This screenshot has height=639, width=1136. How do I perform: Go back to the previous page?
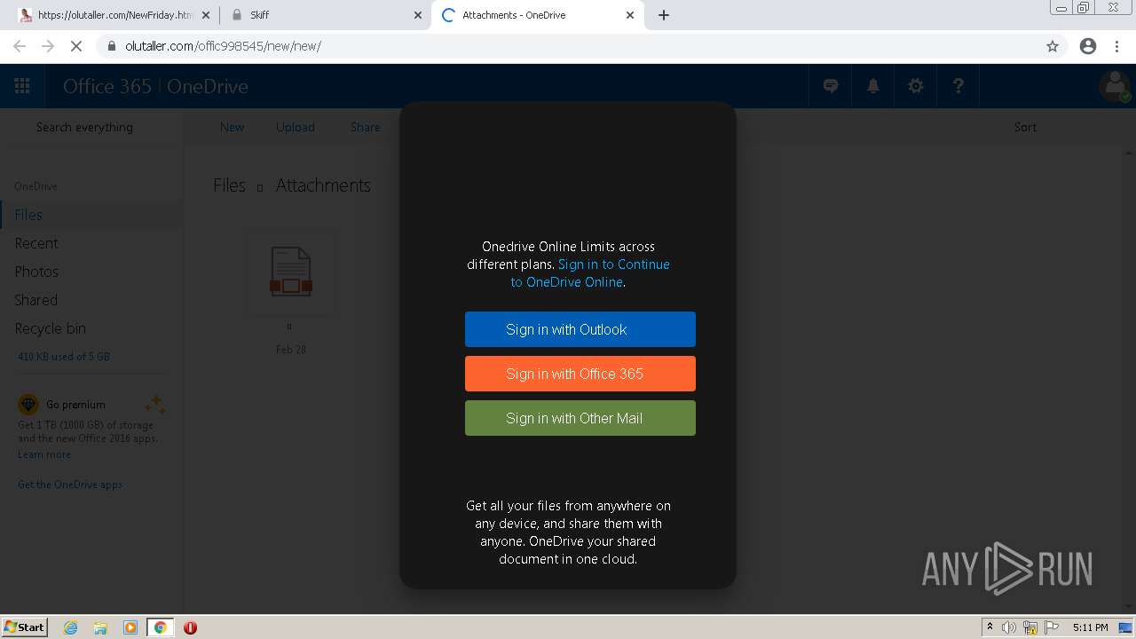(20, 46)
